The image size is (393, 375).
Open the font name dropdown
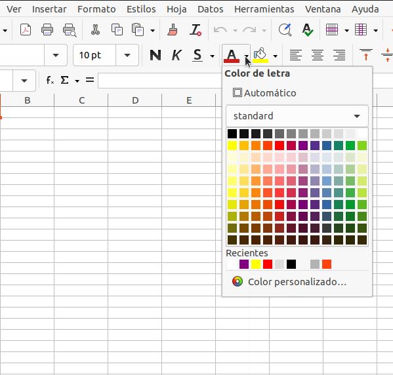coord(56,55)
